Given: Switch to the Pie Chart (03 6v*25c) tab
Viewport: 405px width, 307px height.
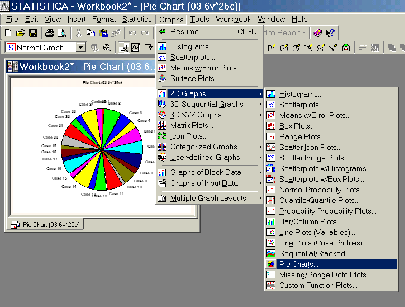Looking at the screenshot, I should point(45,224).
